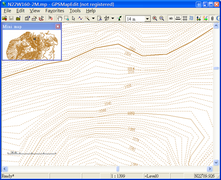The image size is (221, 180).
Task: Click the vertical scrollbar down arrow
Action: [x=216, y=163]
